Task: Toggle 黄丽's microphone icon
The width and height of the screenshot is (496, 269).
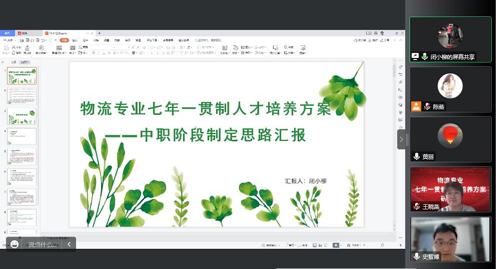Action: [417, 157]
